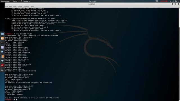
Task: Open the File menu
Action: pos(6,6)
